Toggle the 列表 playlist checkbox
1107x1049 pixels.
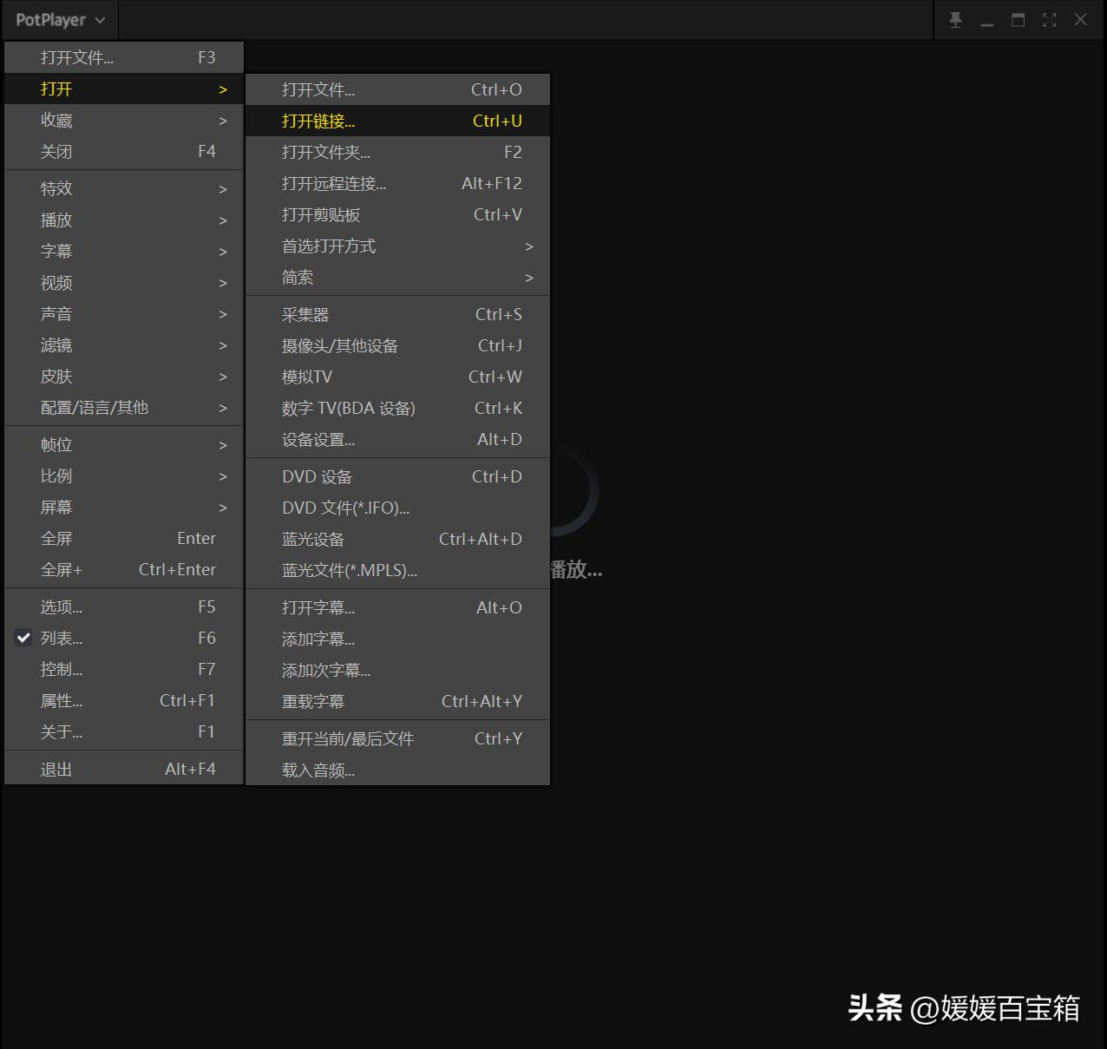pyautogui.click(x=23, y=638)
